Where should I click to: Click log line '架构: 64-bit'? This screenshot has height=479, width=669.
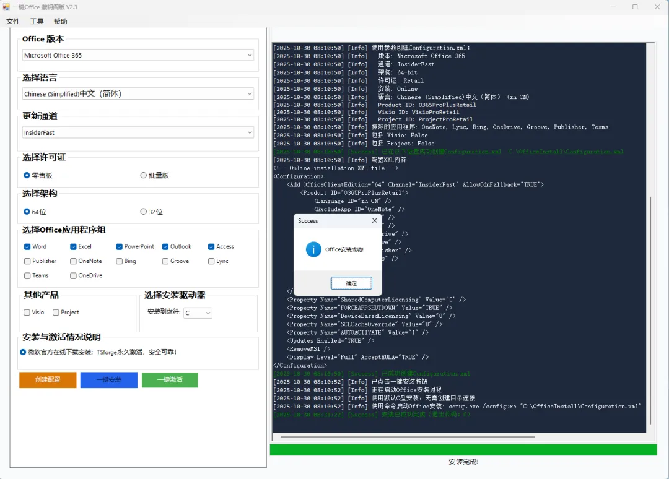[x=345, y=72]
